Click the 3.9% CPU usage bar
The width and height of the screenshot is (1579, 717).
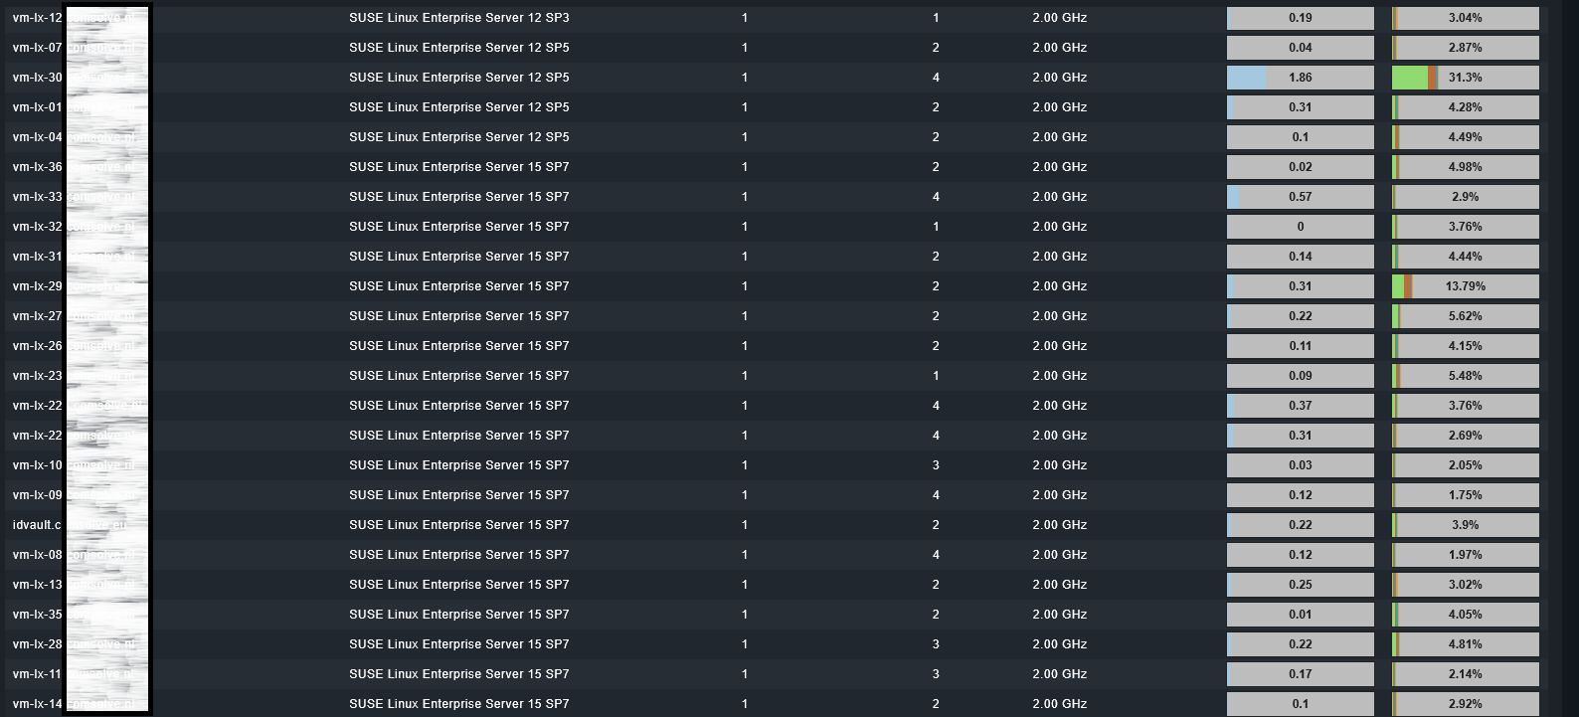(1465, 525)
